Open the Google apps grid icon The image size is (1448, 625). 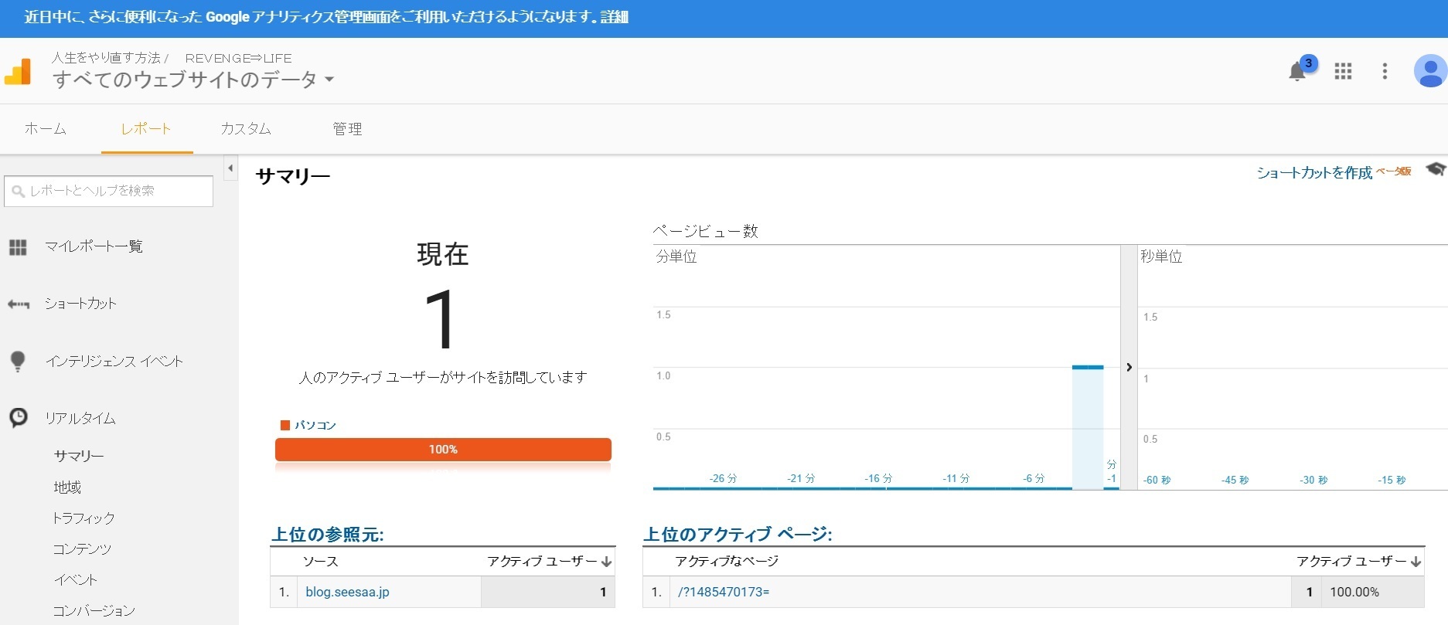1343,71
